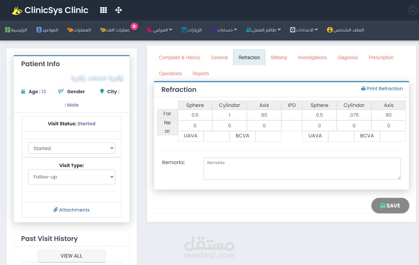Open الملف الشخصي profile menu item

tap(345, 30)
